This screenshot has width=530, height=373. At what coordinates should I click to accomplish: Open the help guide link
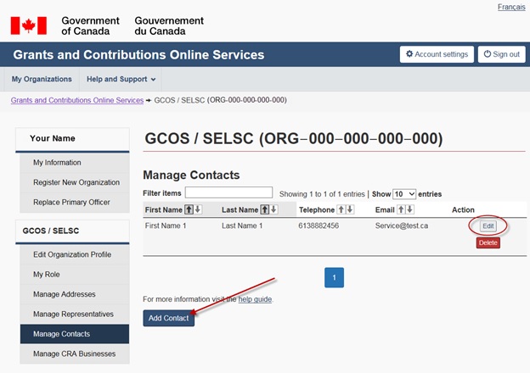[x=255, y=299]
